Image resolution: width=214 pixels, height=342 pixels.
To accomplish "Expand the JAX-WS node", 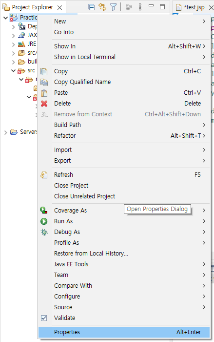I will pos(14,36).
